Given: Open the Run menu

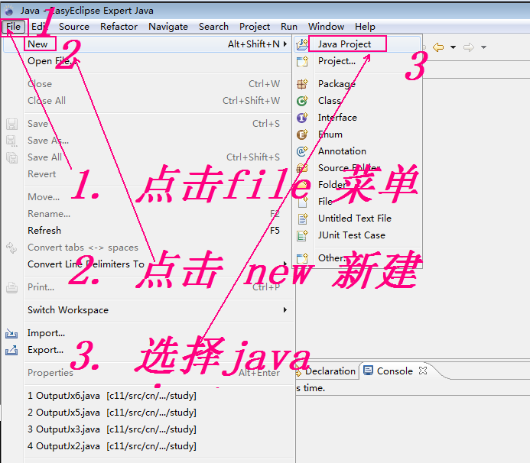Looking at the screenshot, I should coord(289,27).
